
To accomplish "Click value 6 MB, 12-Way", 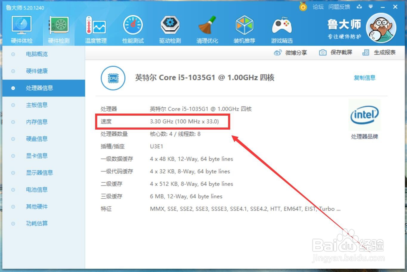I will (x=186, y=196).
